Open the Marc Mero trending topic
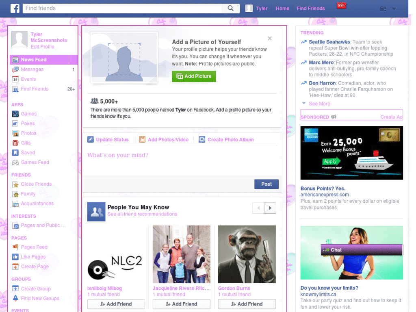416x312 pixels. tap(321, 63)
